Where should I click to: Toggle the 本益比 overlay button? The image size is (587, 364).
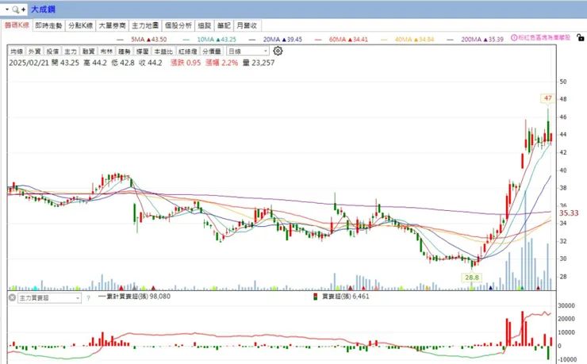click(163, 52)
